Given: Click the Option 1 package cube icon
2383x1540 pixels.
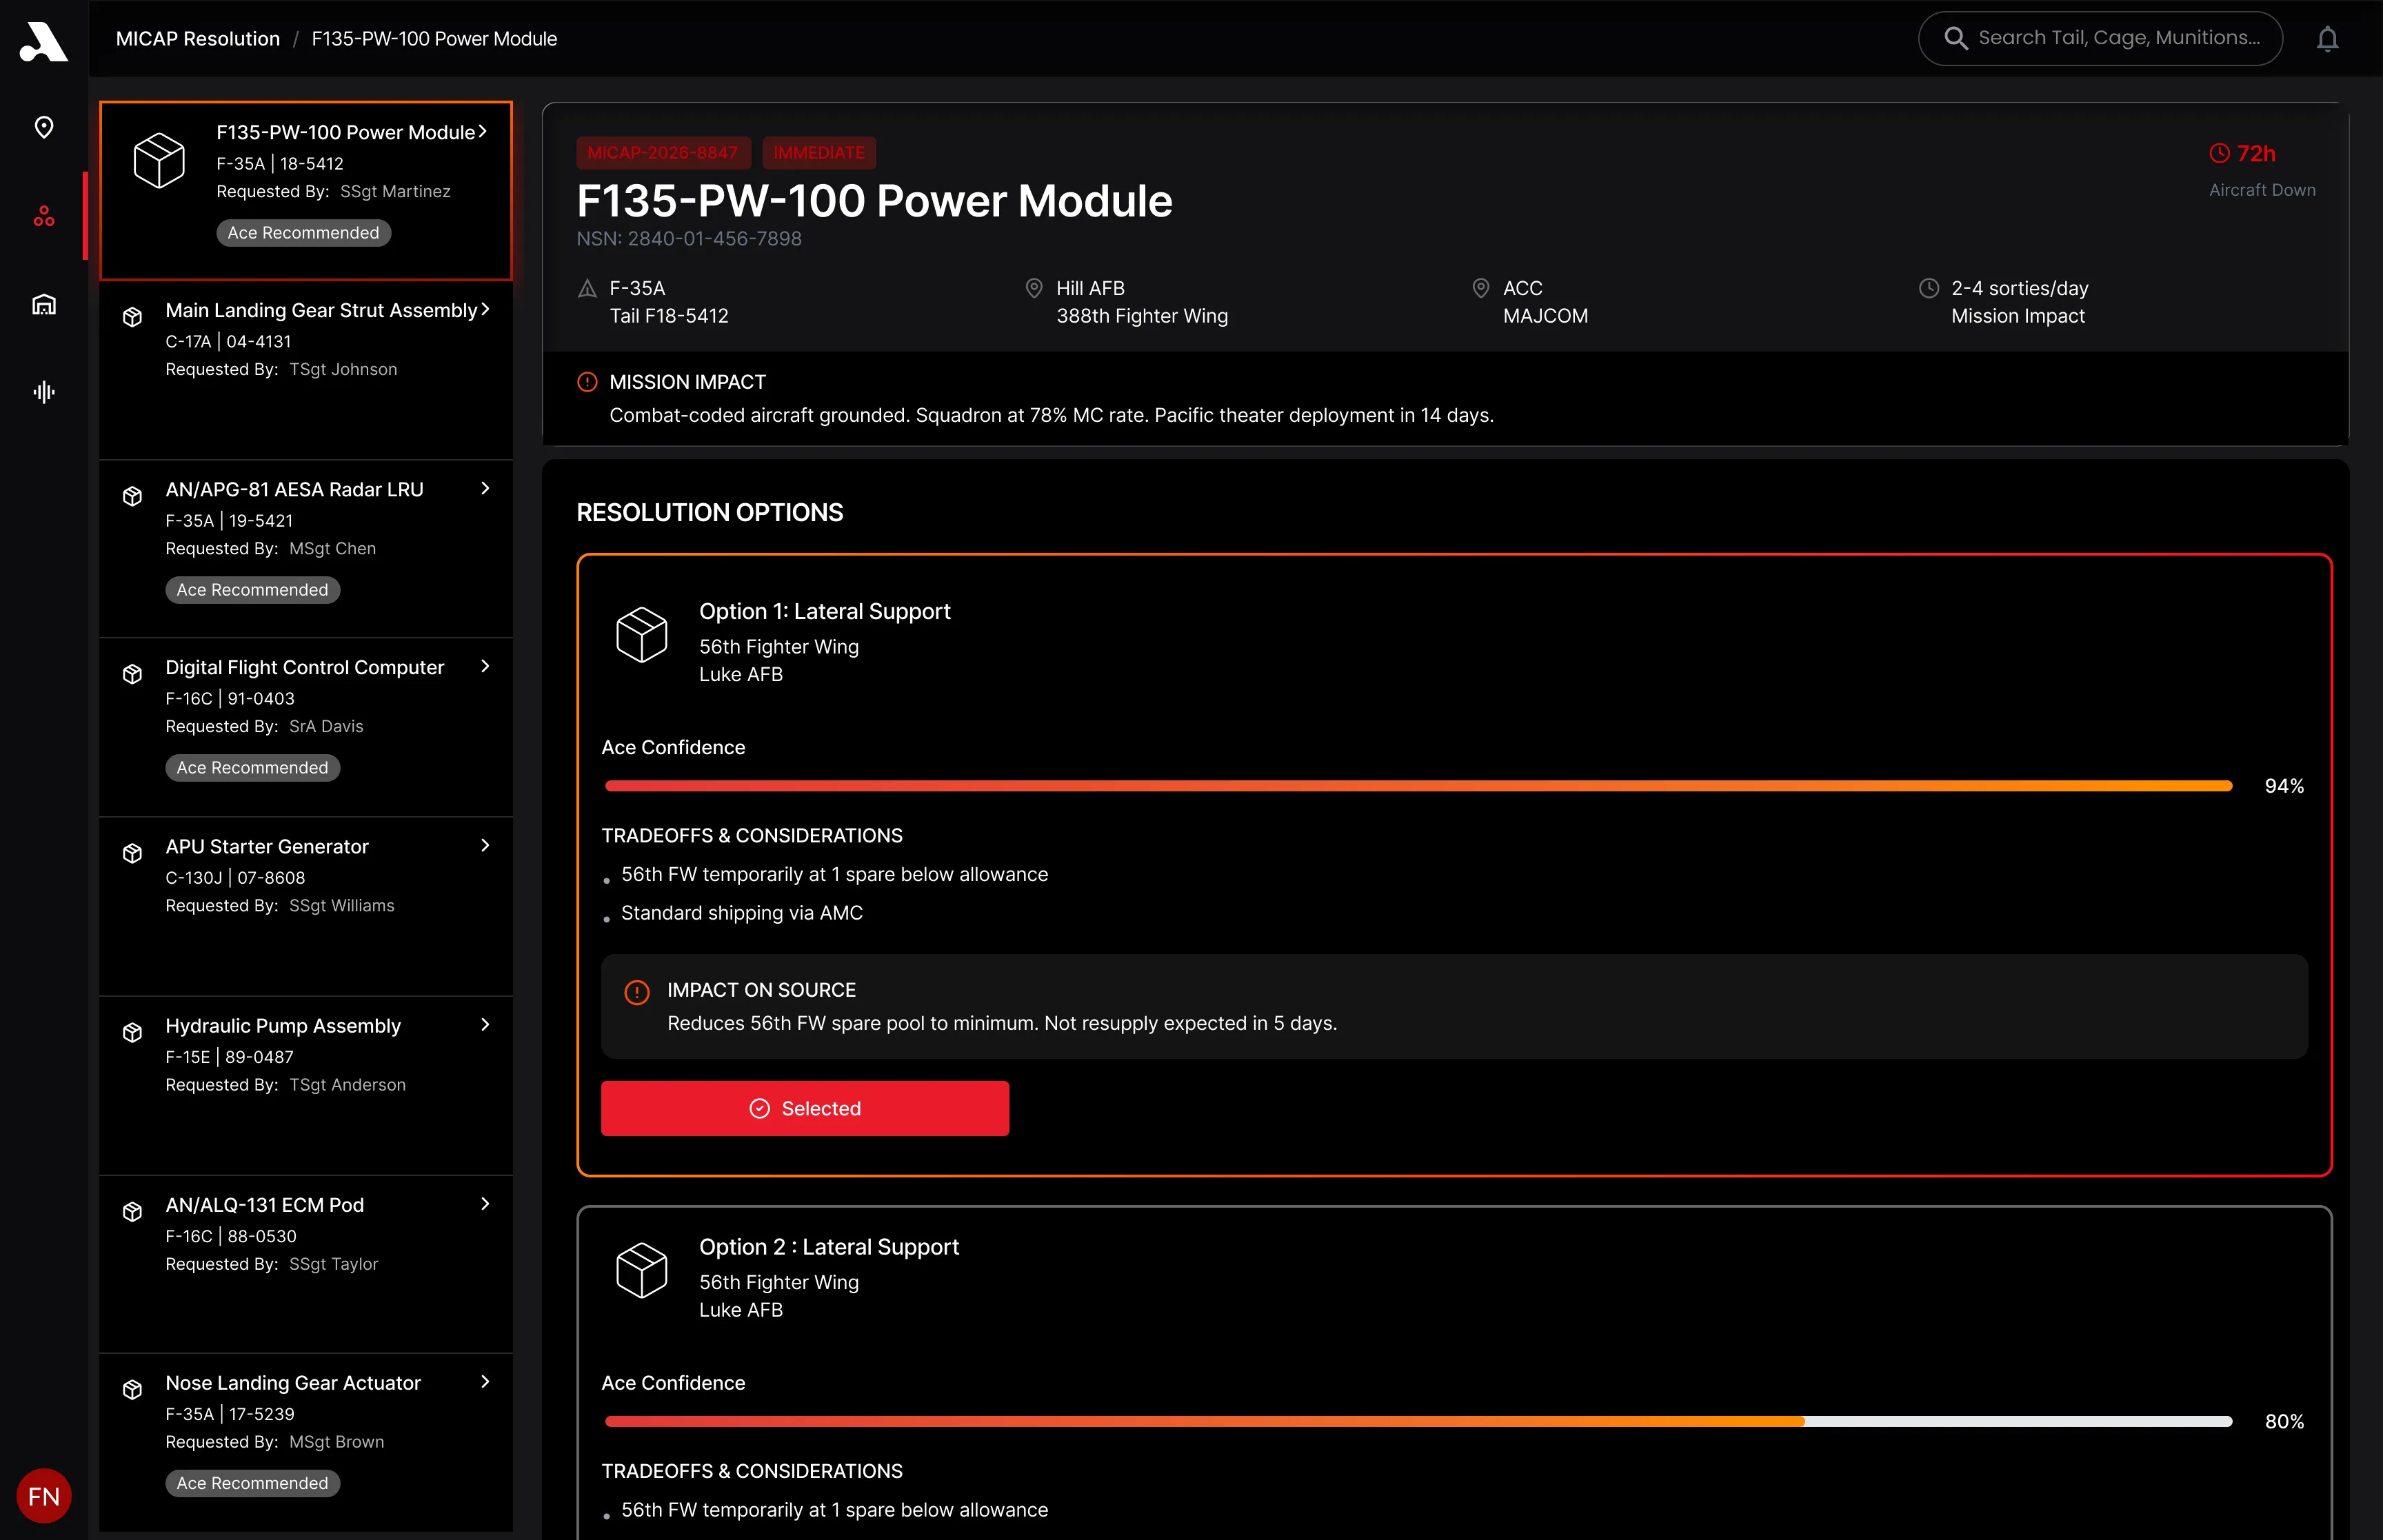Looking at the screenshot, I should [641, 634].
